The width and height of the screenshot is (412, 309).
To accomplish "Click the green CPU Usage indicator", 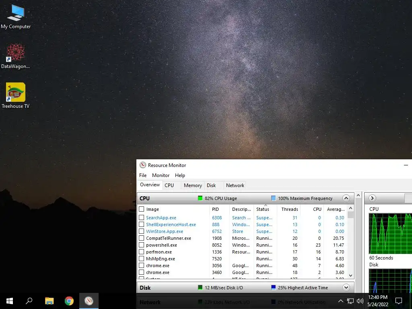I will [x=200, y=198].
